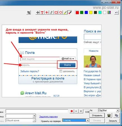
Task: Click the undo arrow icon
Action: coord(116,12)
